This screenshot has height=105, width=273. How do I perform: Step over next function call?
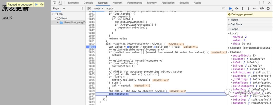(x=236, y=9)
